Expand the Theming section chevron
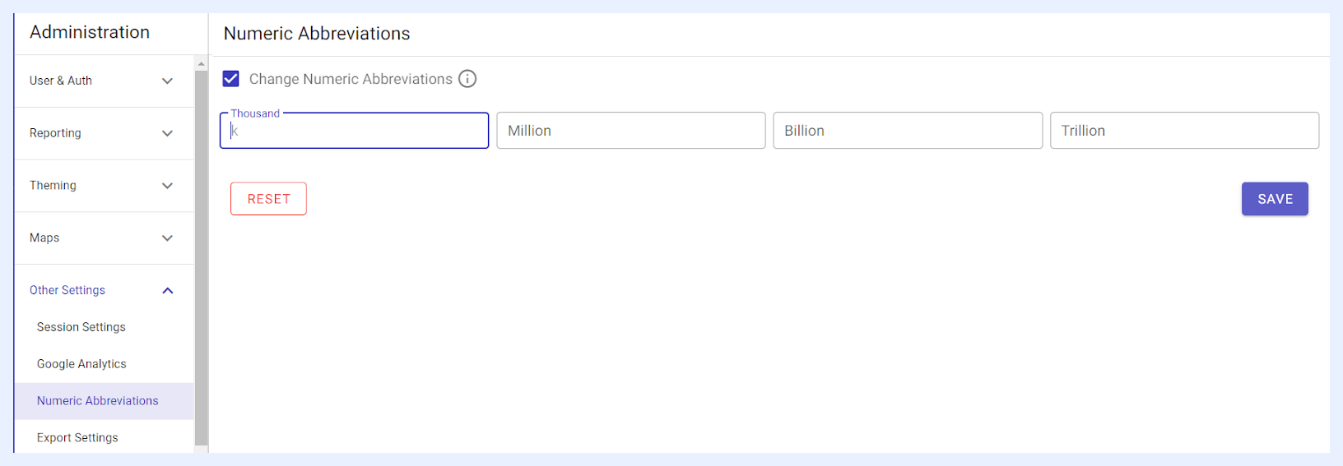1343x466 pixels. pyautogui.click(x=168, y=186)
